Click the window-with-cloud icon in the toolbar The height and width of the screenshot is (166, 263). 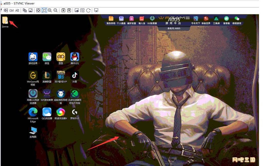83,10
